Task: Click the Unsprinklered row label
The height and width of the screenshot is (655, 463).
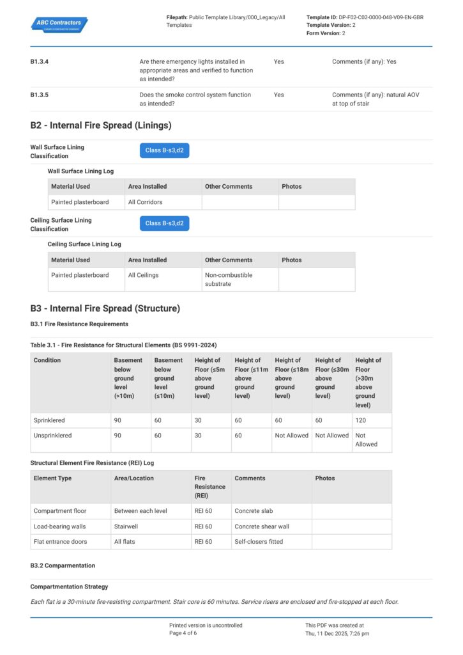Action: (52, 436)
